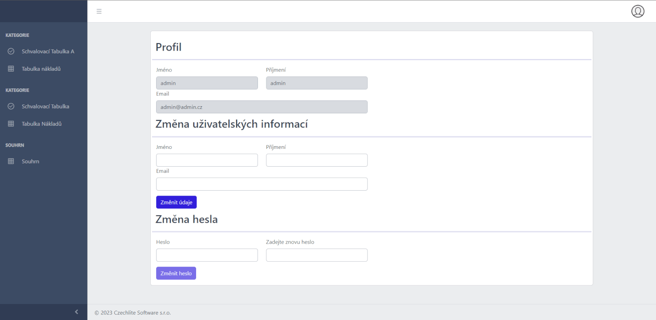Click the Změnit údaje button
Screen dimensions: 656x320
(x=176, y=202)
